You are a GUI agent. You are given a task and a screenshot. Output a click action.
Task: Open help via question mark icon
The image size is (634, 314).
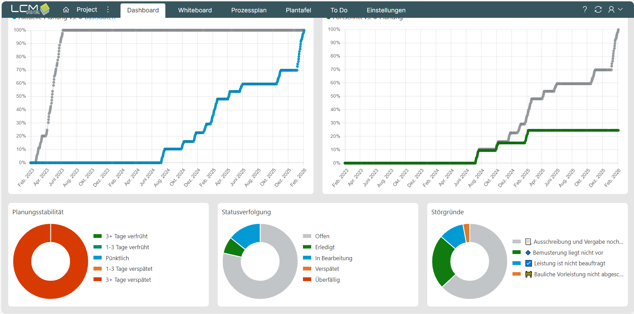click(x=585, y=10)
